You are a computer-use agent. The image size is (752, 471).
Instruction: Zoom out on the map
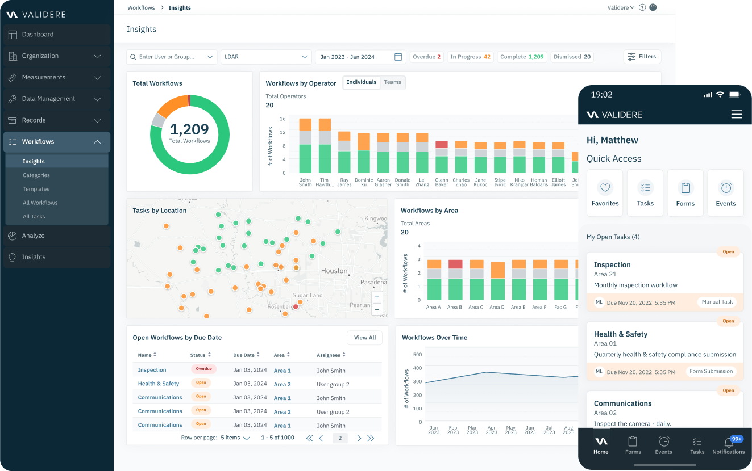[x=377, y=309]
